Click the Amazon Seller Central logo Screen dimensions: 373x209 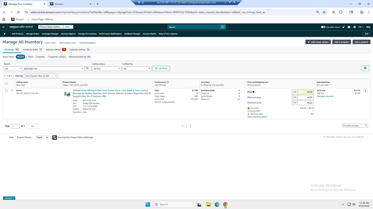[x=21, y=27]
